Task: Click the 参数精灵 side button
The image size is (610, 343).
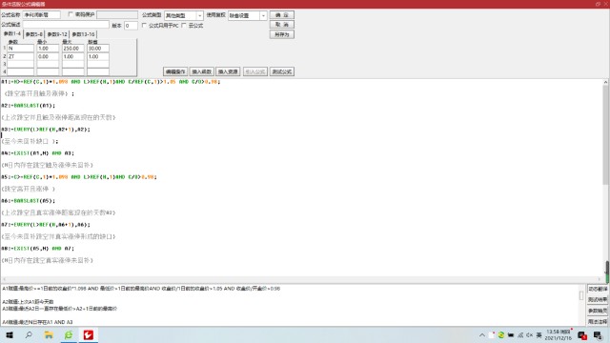Action: pyautogui.click(x=598, y=311)
